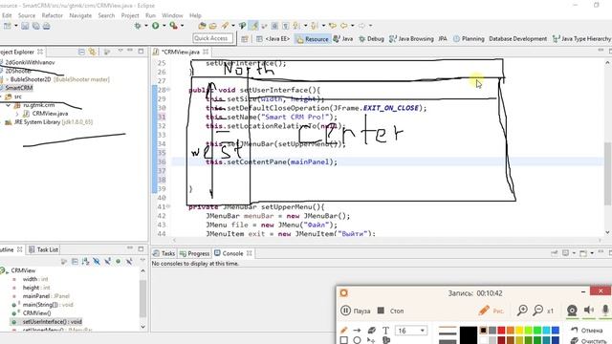Open the Search menu
Viewport: 612px width, 344px height.
point(106,15)
